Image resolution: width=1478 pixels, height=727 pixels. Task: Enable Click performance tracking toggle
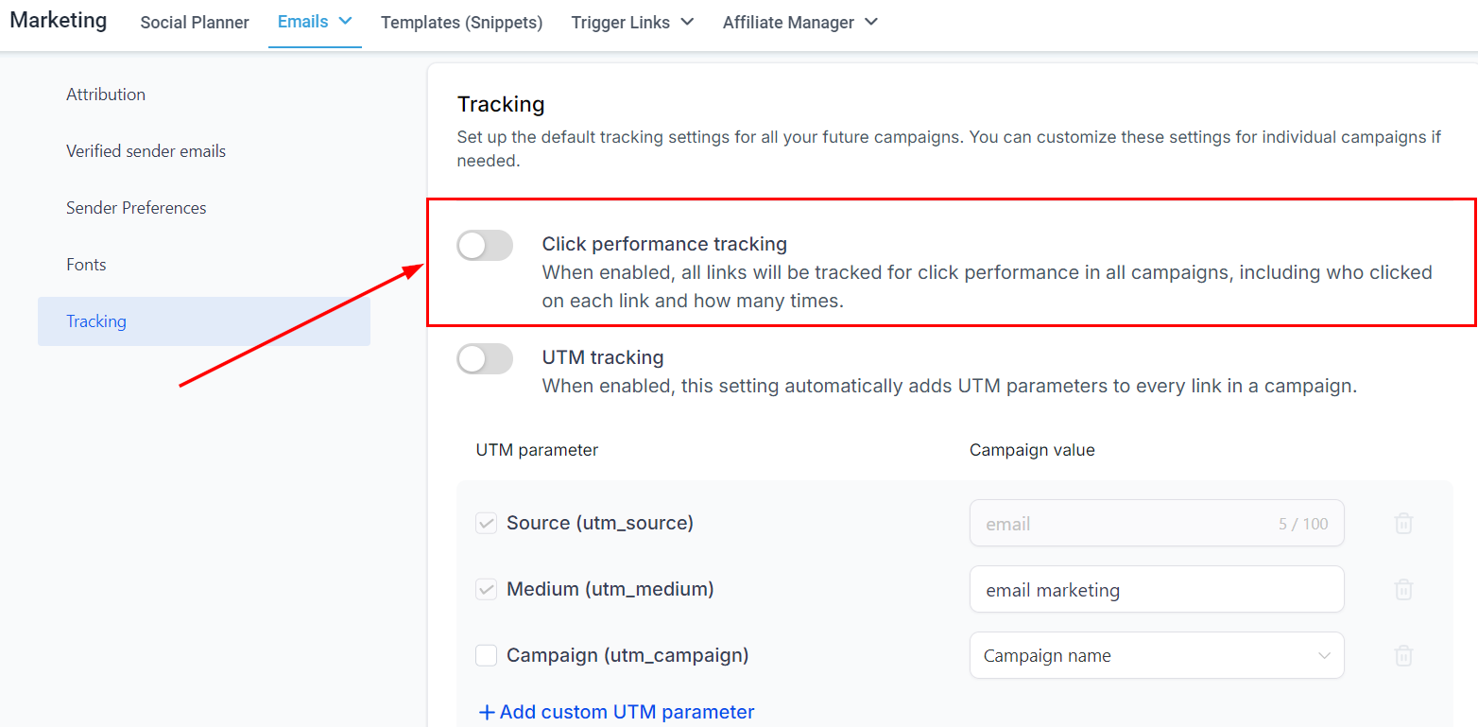click(485, 246)
